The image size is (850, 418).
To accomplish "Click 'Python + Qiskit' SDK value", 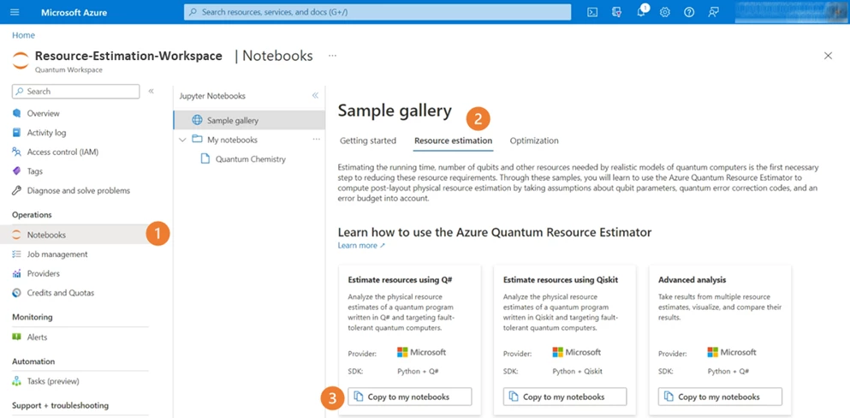I will click(577, 372).
